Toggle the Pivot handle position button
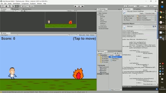 point(24,6)
